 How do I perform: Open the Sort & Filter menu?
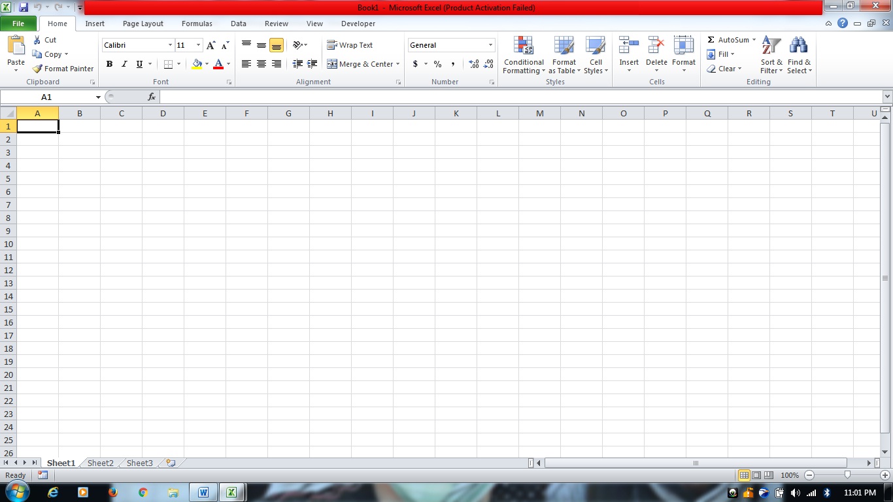point(771,55)
